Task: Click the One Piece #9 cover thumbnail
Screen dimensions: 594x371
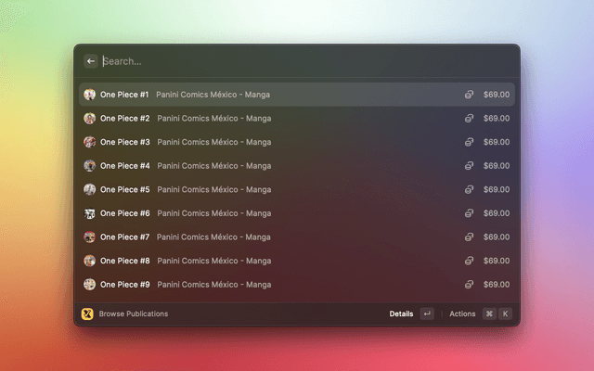Action: click(90, 285)
